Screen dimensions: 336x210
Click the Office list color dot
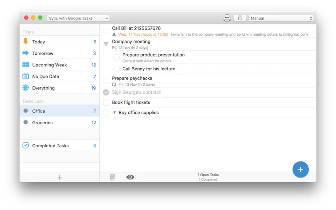pyautogui.click(x=26, y=111)
